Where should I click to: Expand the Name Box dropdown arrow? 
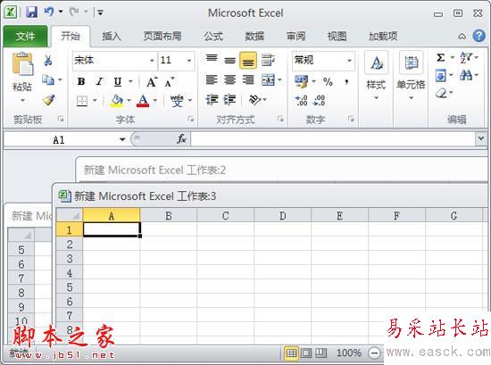[x=123, y=139]
